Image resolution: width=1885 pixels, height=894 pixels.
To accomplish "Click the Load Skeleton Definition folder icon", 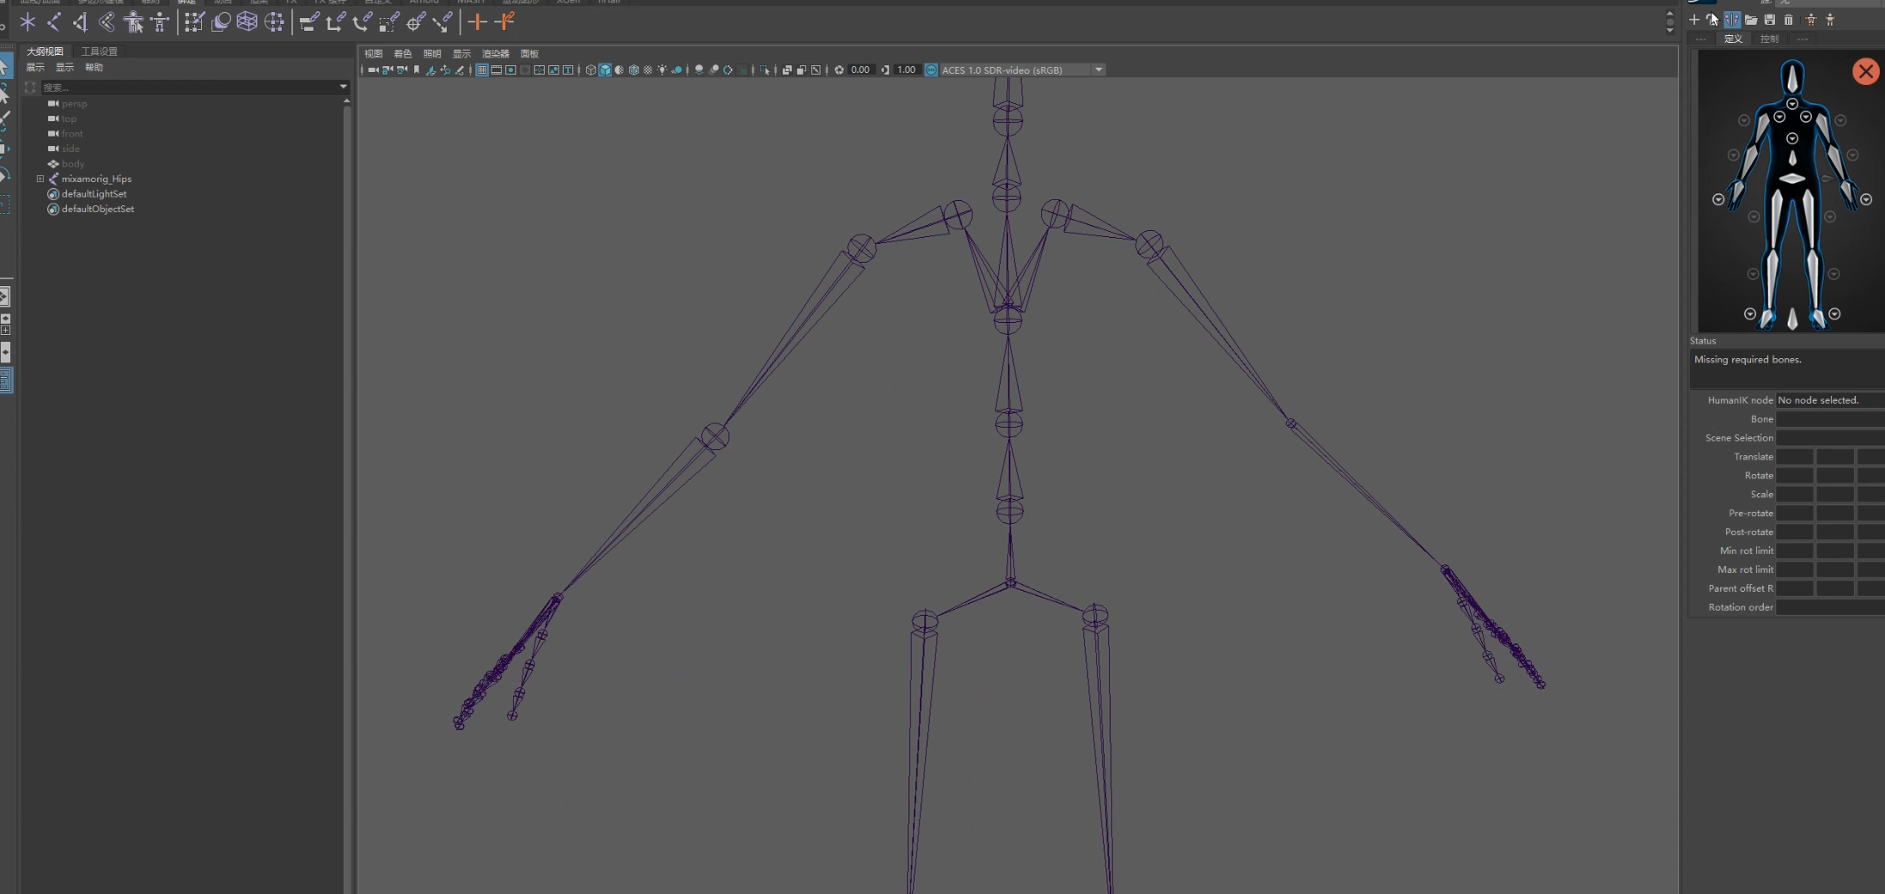I will [1751, 20].
